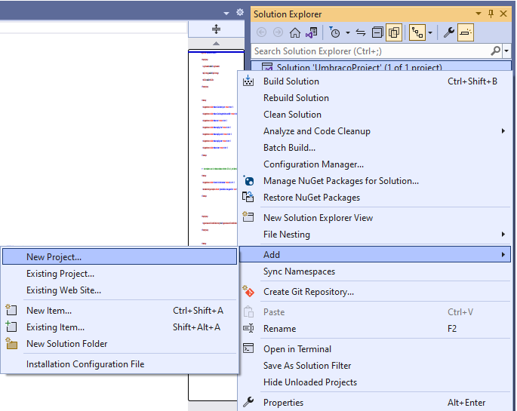
Task: Choose Existing Item in the Add submenu
Action: click(120, 327)
